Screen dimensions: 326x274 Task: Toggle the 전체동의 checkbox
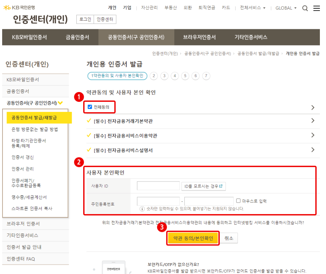pyautogui.click(x=90, y=107)
